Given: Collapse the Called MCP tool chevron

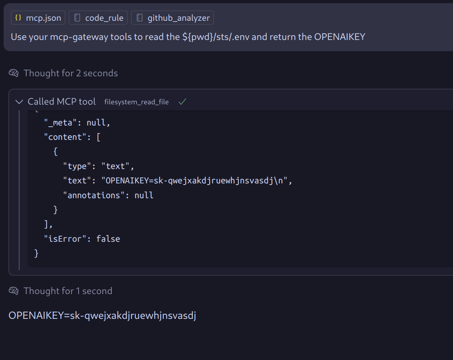Looking at the screenshot, I should tap(19, 102).
